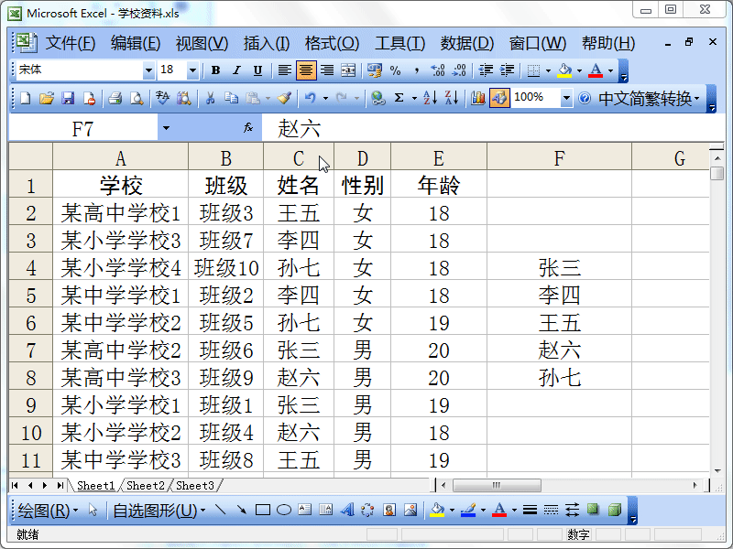Open Chart Wizard icon
Image resolution: width=733 pixels, height=549 pixels.
coord(477,98)
